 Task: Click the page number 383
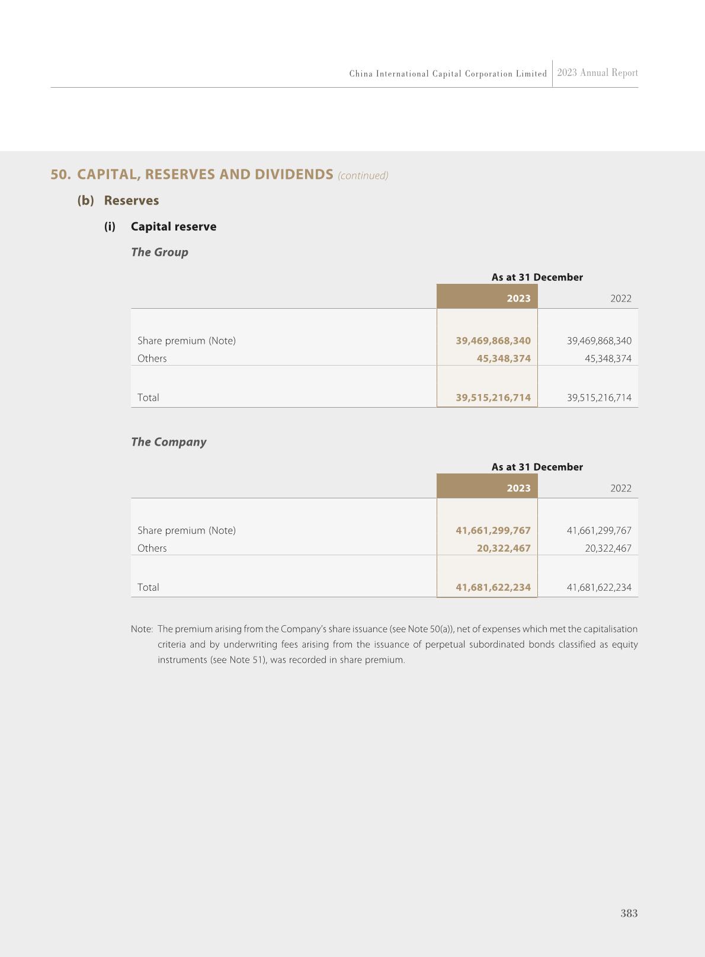[x=629, y=913]
